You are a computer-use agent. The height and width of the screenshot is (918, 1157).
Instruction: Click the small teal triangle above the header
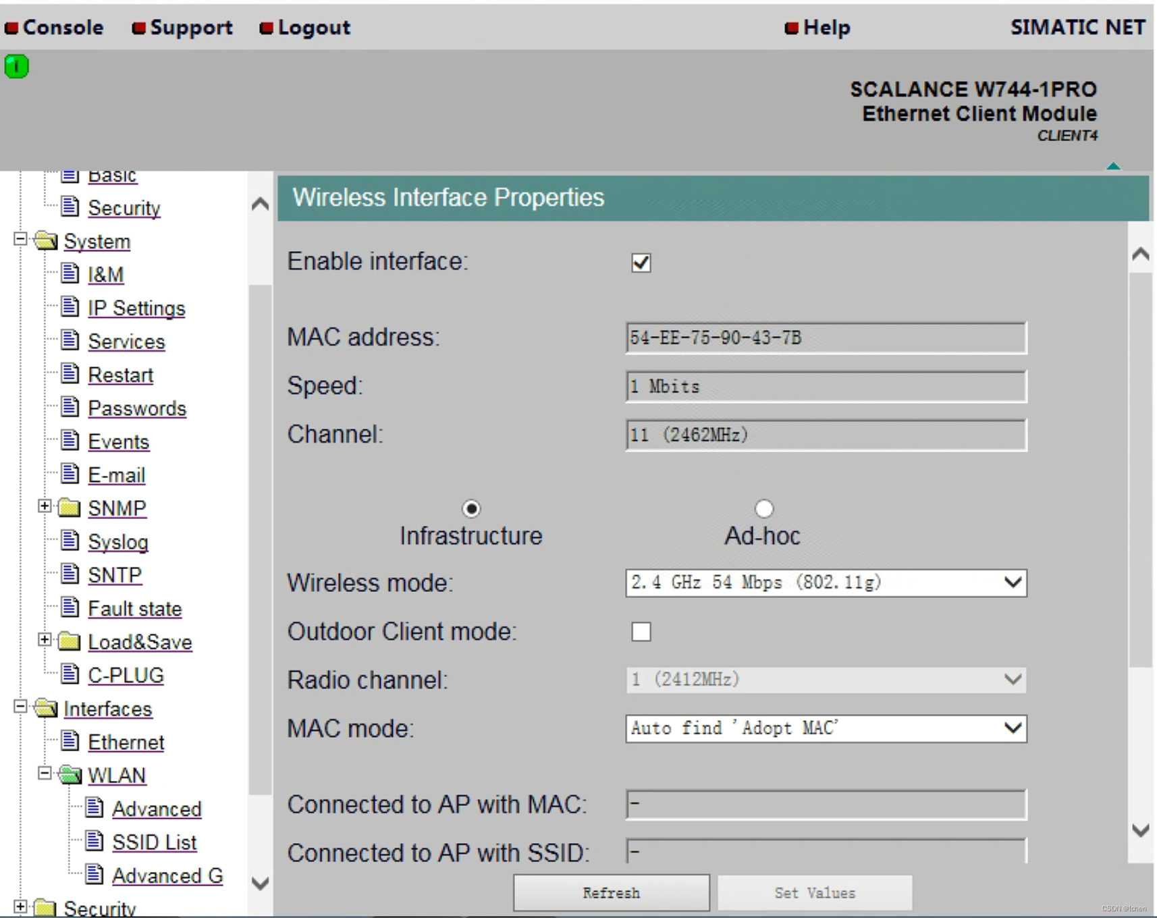(x=1113, y=165)
